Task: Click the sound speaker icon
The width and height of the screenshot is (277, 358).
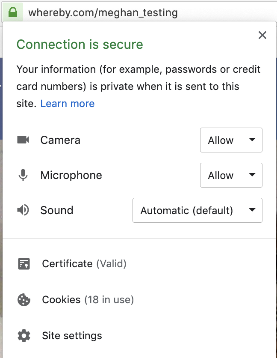Action: pos(23,210)
